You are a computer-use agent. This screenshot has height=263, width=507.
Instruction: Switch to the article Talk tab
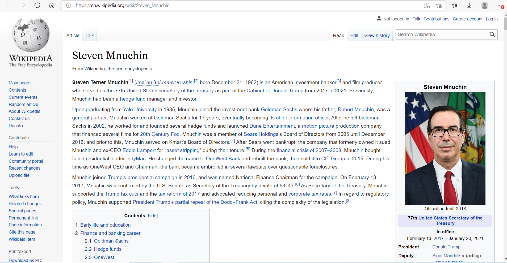point(90,36)
